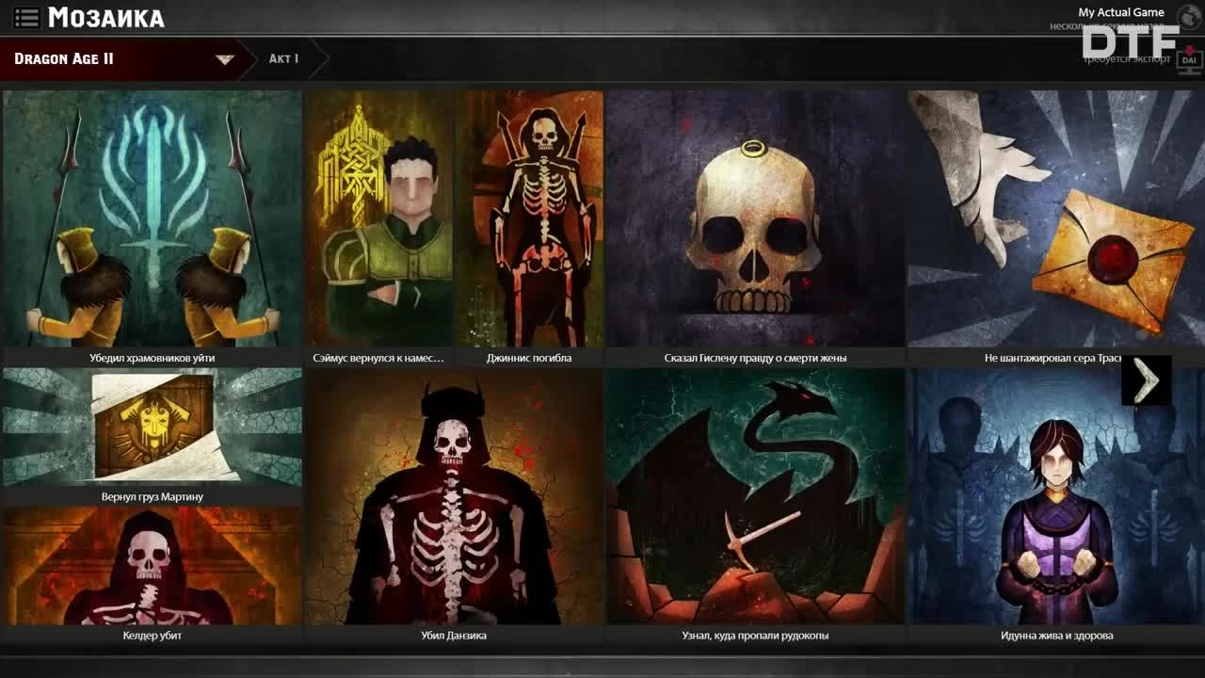Open the Kelder hooded skeleton tile
Viewport: 1205px width, 678px height.
(x=153, y=566)
